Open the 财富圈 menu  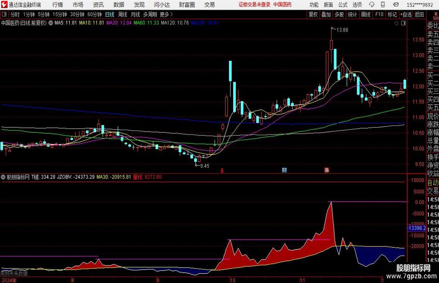pyautogui.click(x=187, y=5)
